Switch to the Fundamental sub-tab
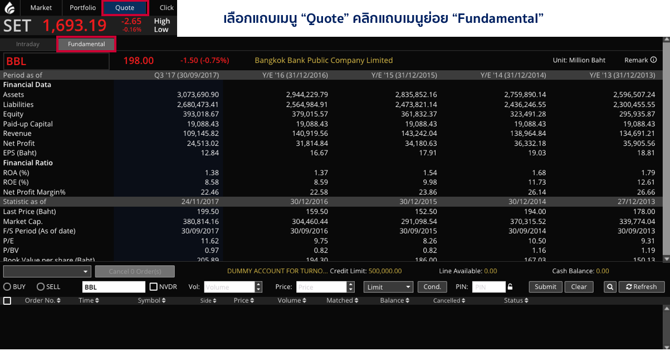The width and height of the screenshot is (670, 351). click(x=86, y=44)
